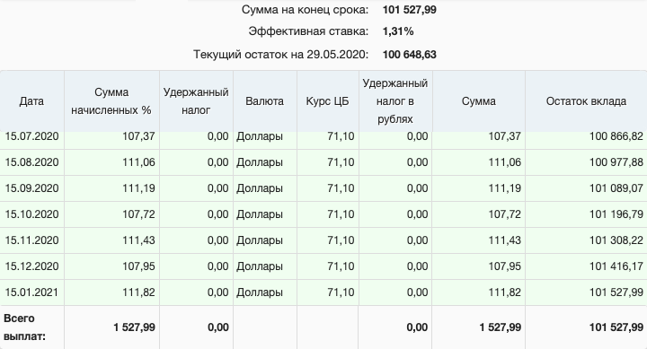Click the 'Валюта' column header

click(x=264, y=101)
